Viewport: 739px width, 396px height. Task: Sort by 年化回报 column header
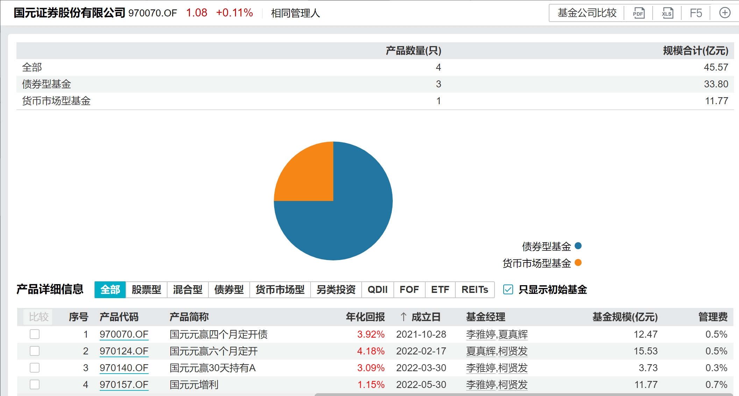tap(365, 317)
